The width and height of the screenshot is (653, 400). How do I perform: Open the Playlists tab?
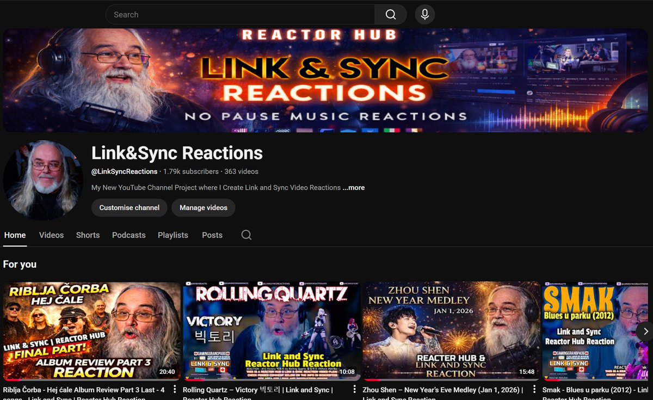pos(173,235)
